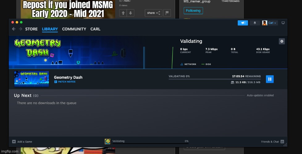Click Following button in the imgflip window

tap(193, 11)
